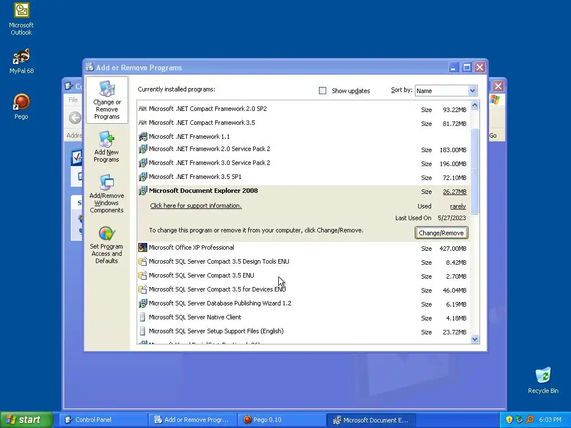The height and width of the screenshot is (428, 571).
Task: Select SQL Server Database Publishing Wizard 1.2
Action: pos(303,304)
